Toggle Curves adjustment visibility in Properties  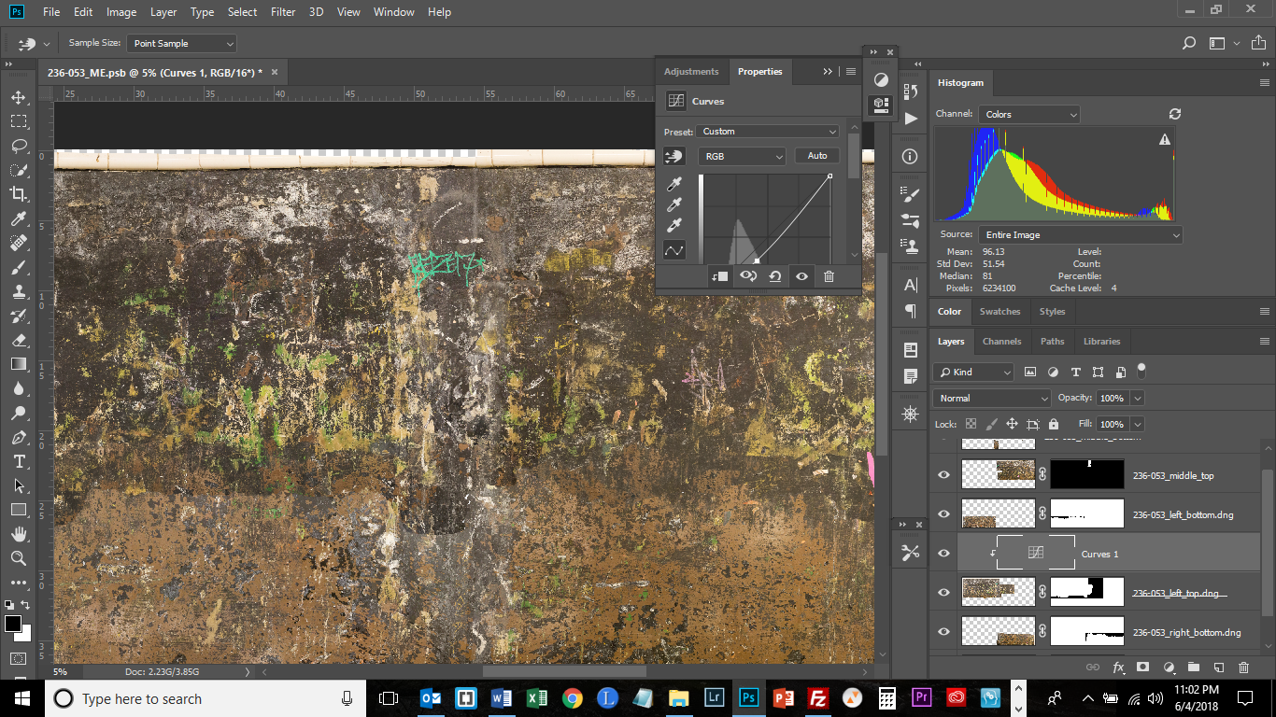click(x=801, y=276)
